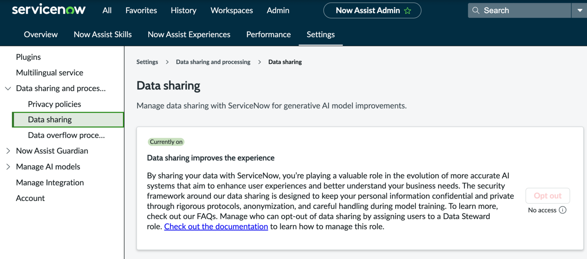The height and width of the screenshot is (259, 587).
Task: Click the No access label
Action: click(x=542, y=210)
